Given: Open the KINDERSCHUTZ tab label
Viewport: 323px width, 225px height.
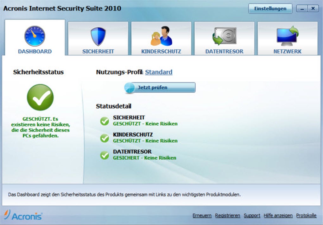Looking at the screenshot, I should 161,52.
